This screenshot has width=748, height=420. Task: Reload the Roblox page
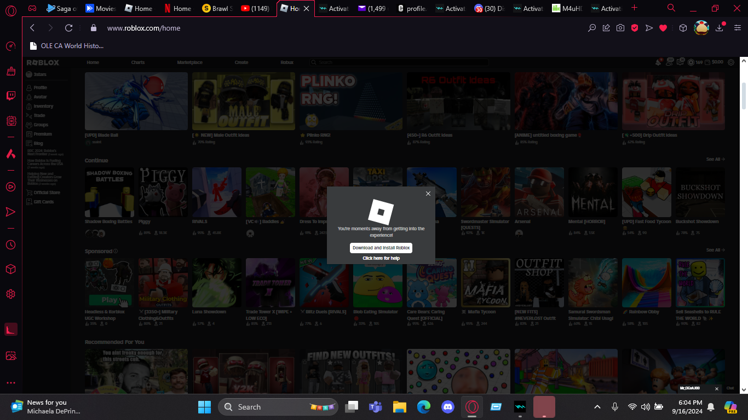point(68,28)
